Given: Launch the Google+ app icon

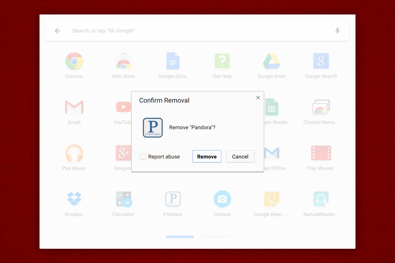Looking at the screenshot, I should coord(123,153).
